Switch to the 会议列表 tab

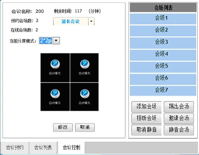click(43, 147)
